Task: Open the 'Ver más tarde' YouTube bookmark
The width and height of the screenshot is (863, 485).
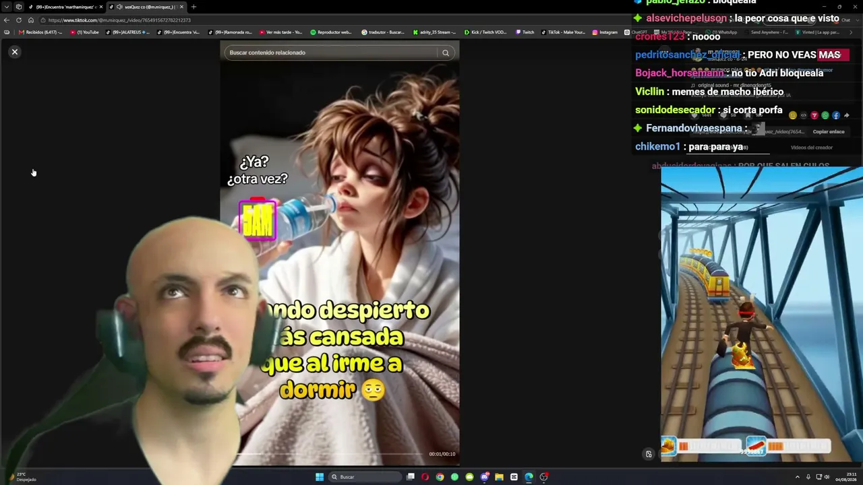Action: click(280, 32)
